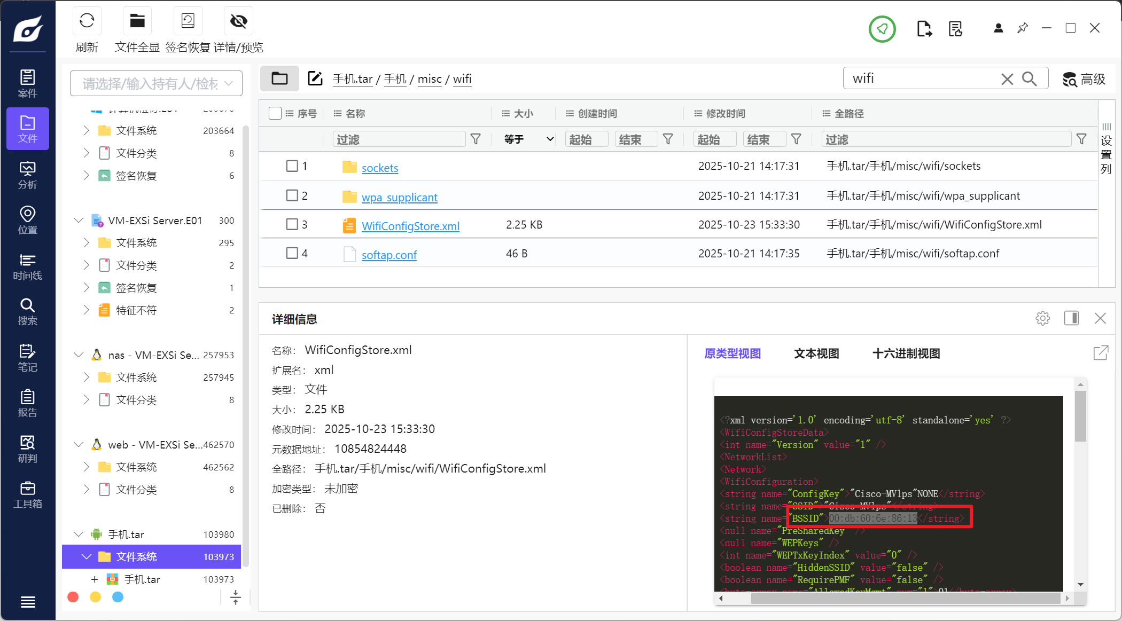Open the 工具箱 toolbox sidebar icon
This screenshot has height=621, width=1122.
pos(28,494)
